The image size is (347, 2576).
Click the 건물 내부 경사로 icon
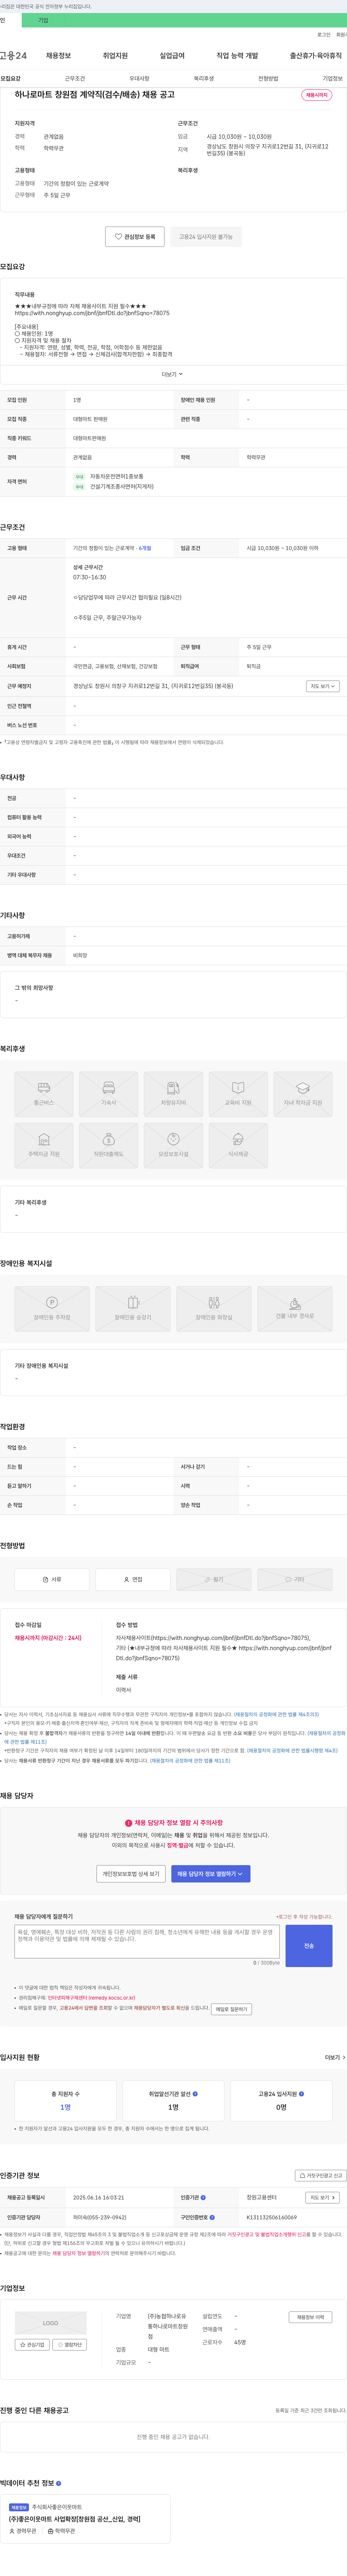click(295, 1309)
